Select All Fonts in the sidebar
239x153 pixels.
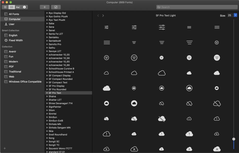click(14, 14)
